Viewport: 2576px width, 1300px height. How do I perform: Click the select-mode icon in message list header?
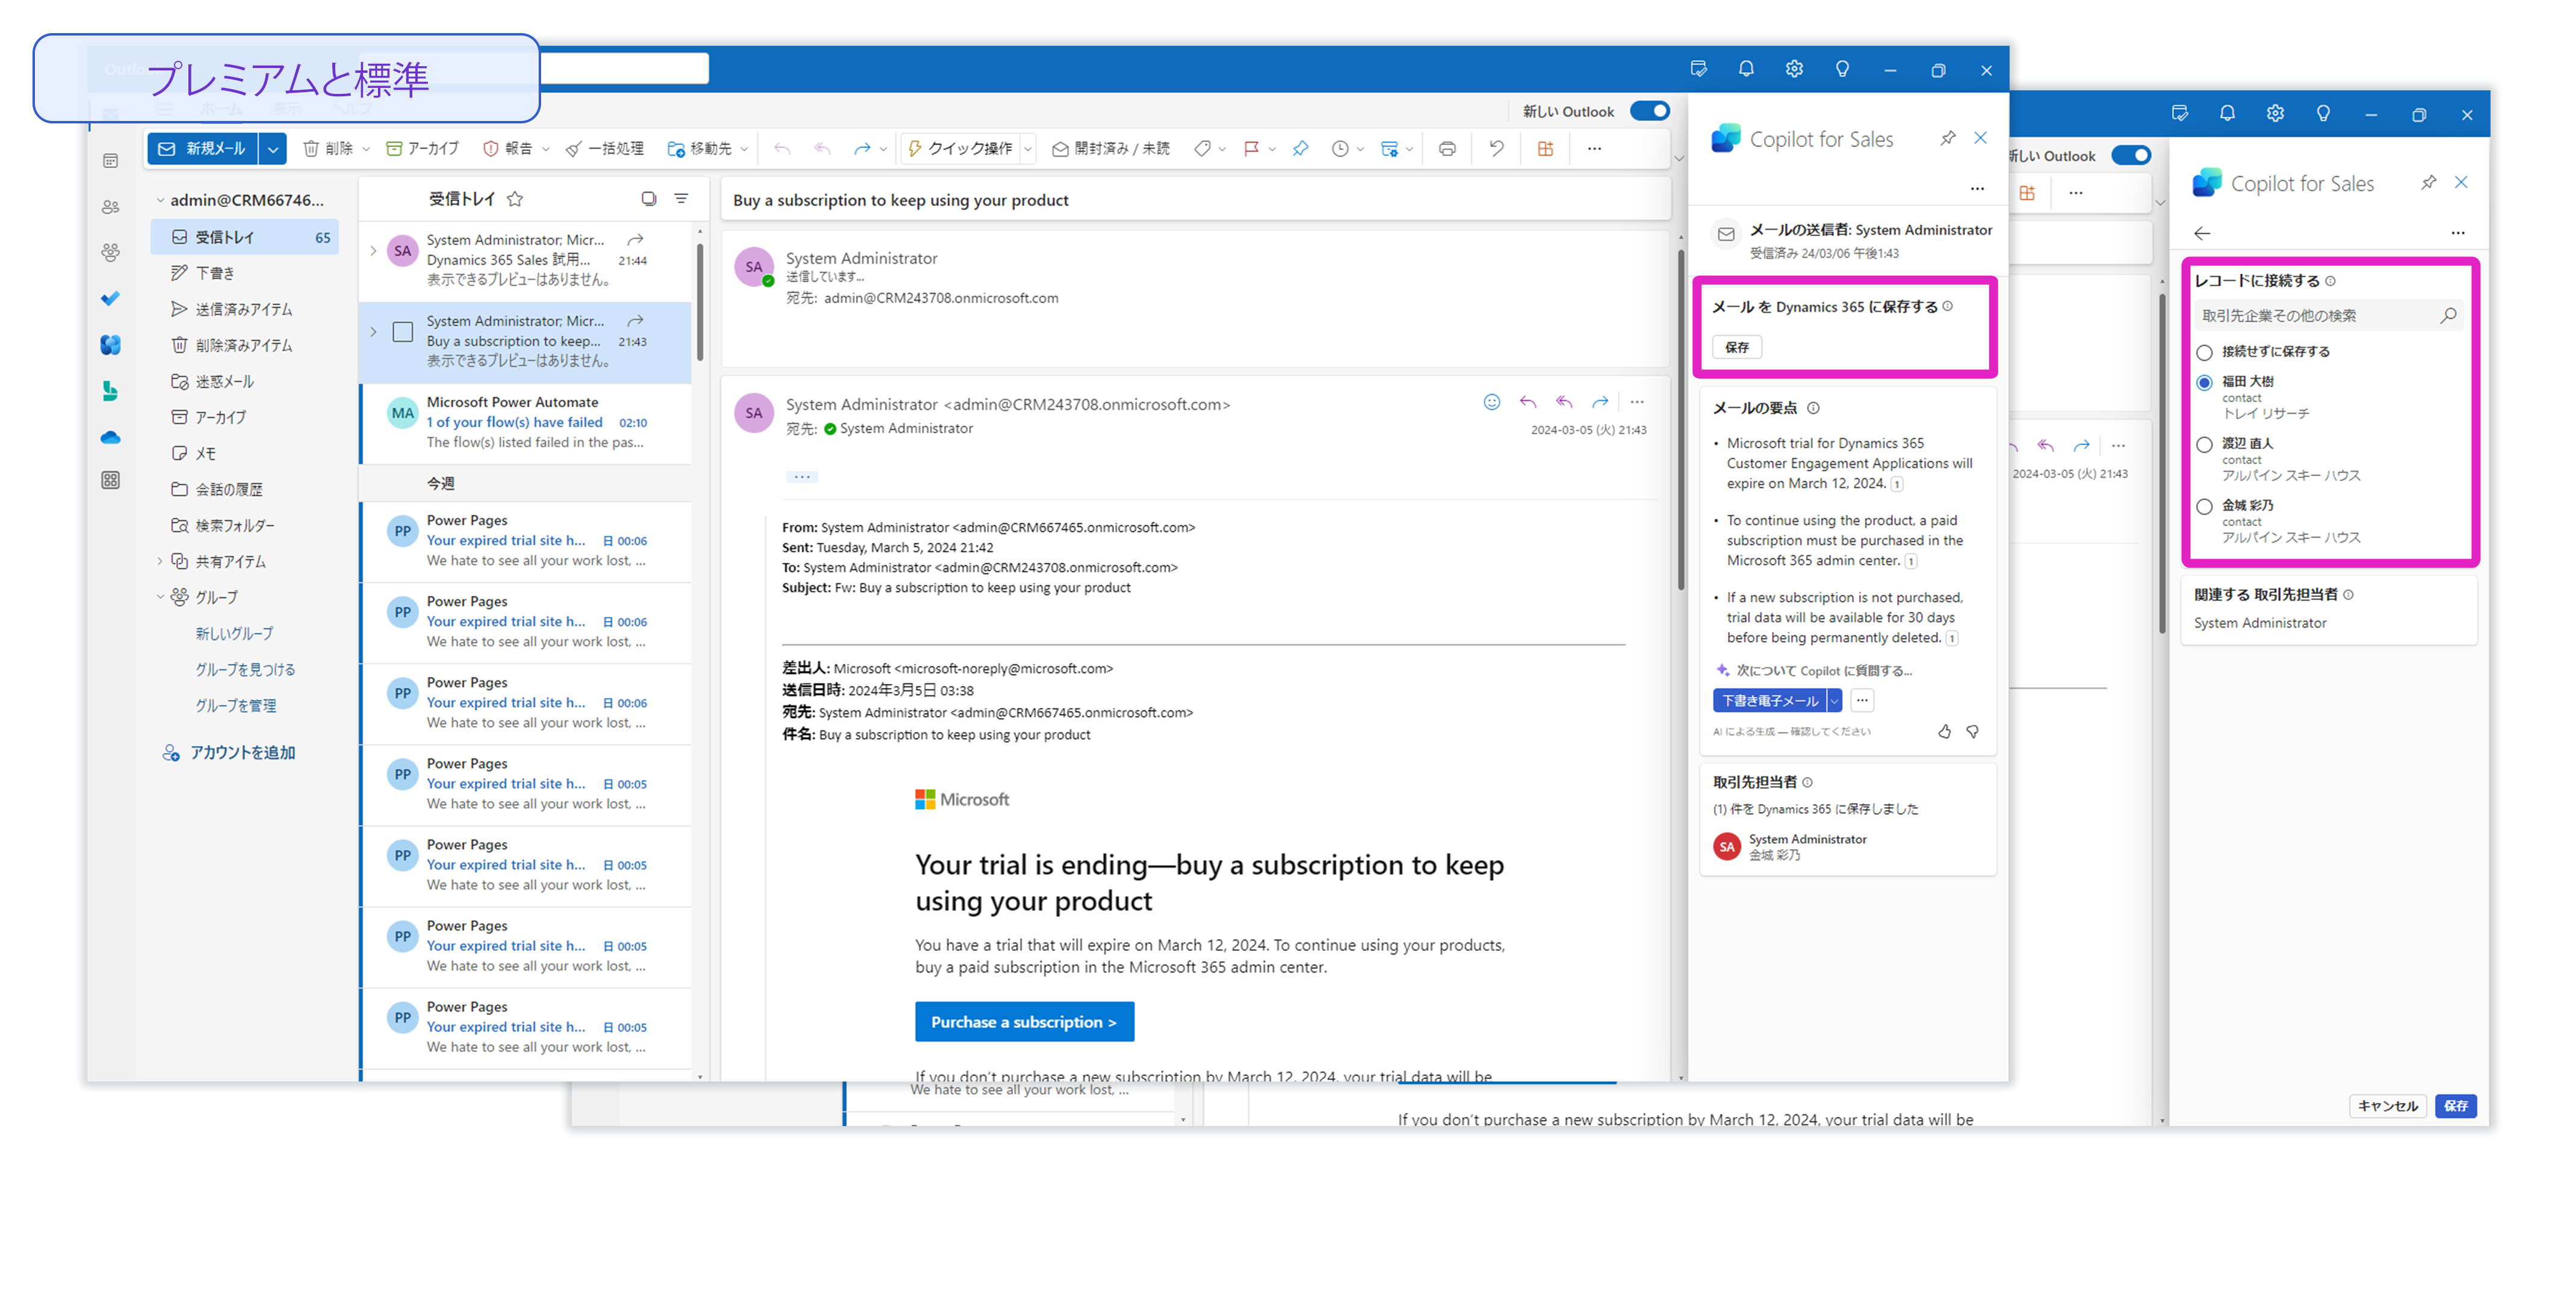pyautogui.click(x=649, y=199)
